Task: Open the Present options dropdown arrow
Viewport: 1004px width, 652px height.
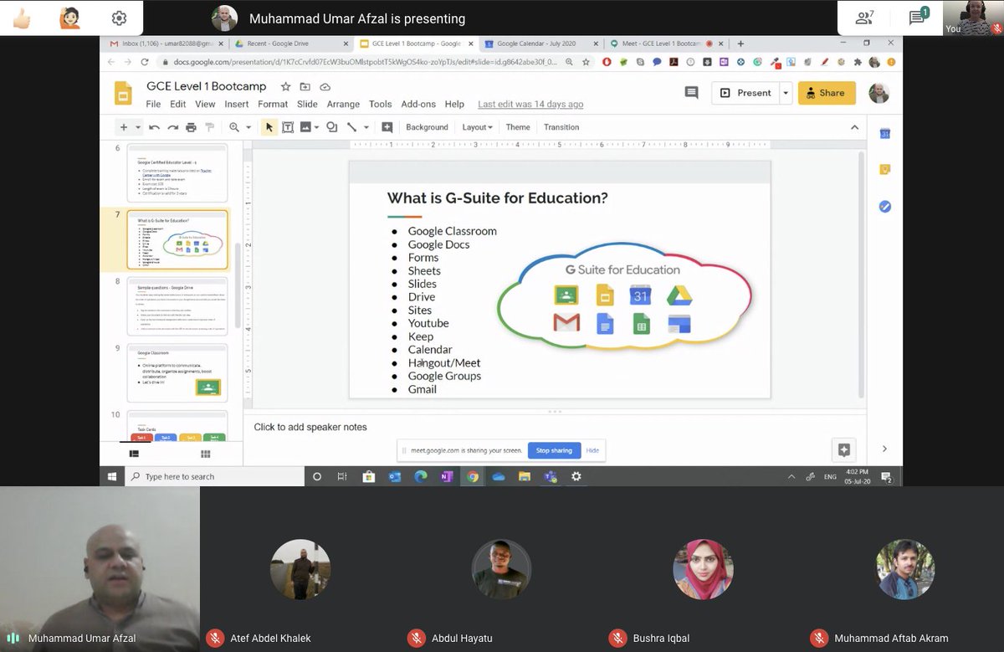Action: pos(786,93)
